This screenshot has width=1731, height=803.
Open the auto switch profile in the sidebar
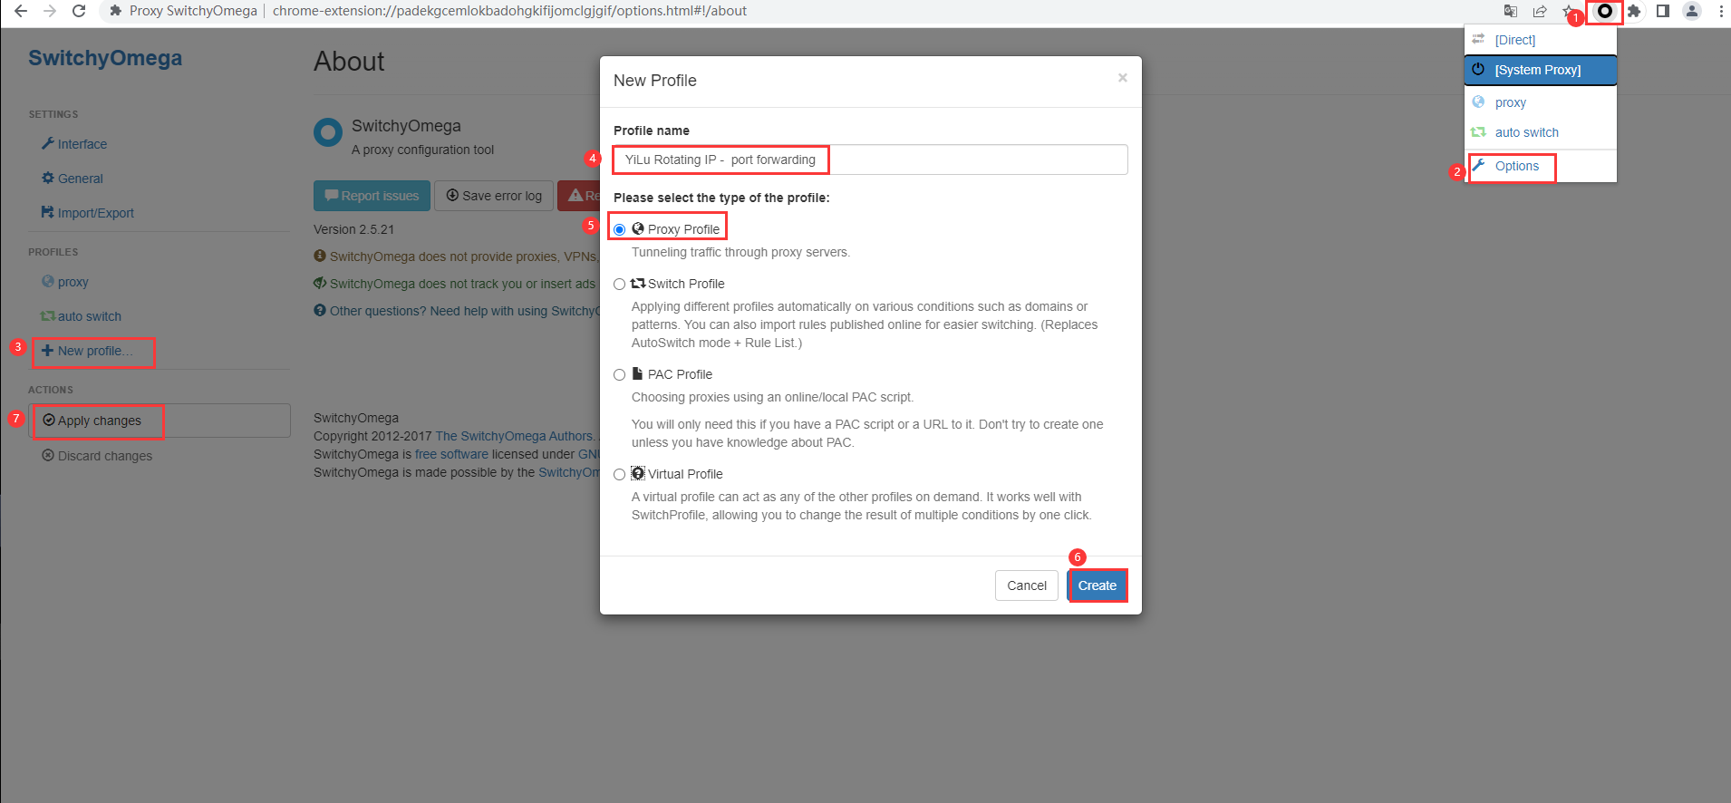click(x=81, y=316)
